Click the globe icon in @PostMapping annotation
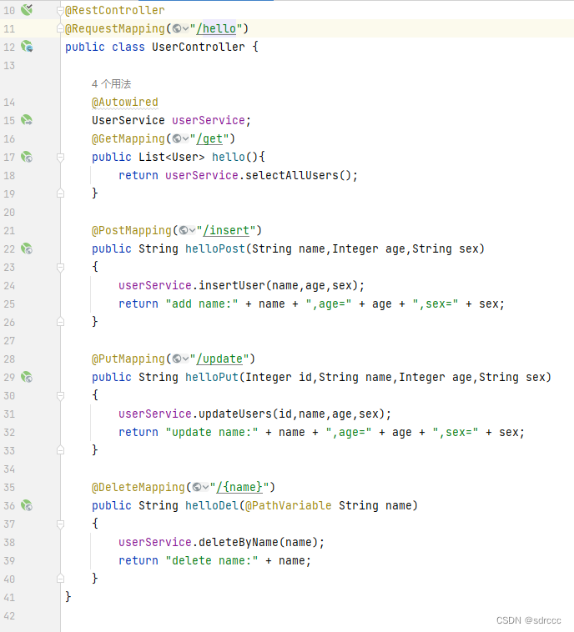 click(184, 231)
